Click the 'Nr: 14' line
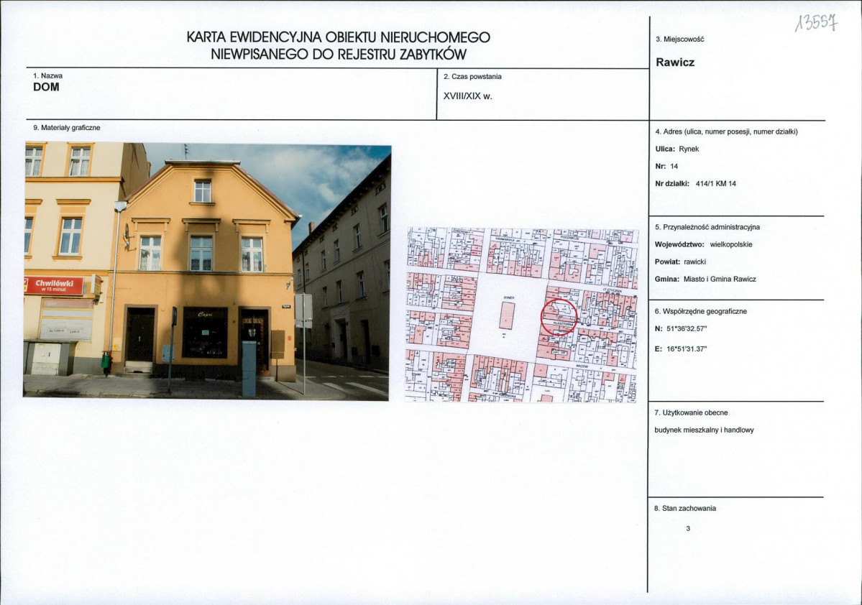 tap(666, 166)
